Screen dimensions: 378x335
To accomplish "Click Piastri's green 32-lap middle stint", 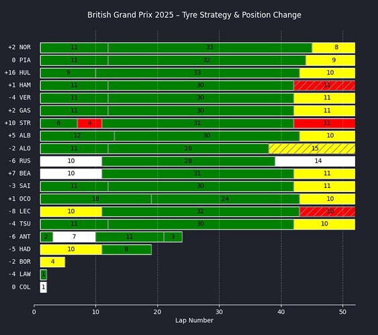I will coord(207,60).
